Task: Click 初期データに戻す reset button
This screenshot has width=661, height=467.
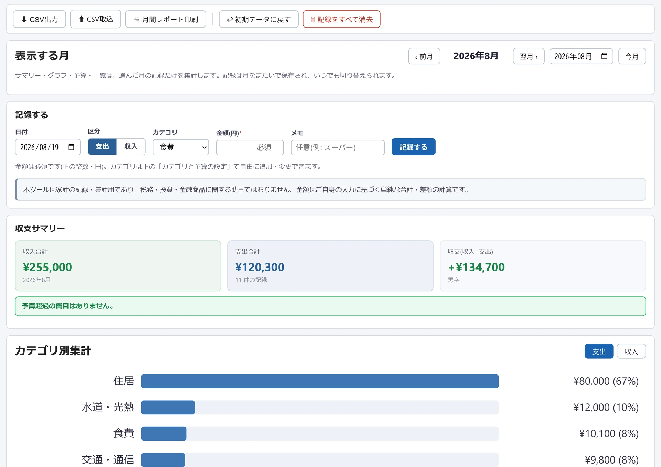Action: point(259,19)
